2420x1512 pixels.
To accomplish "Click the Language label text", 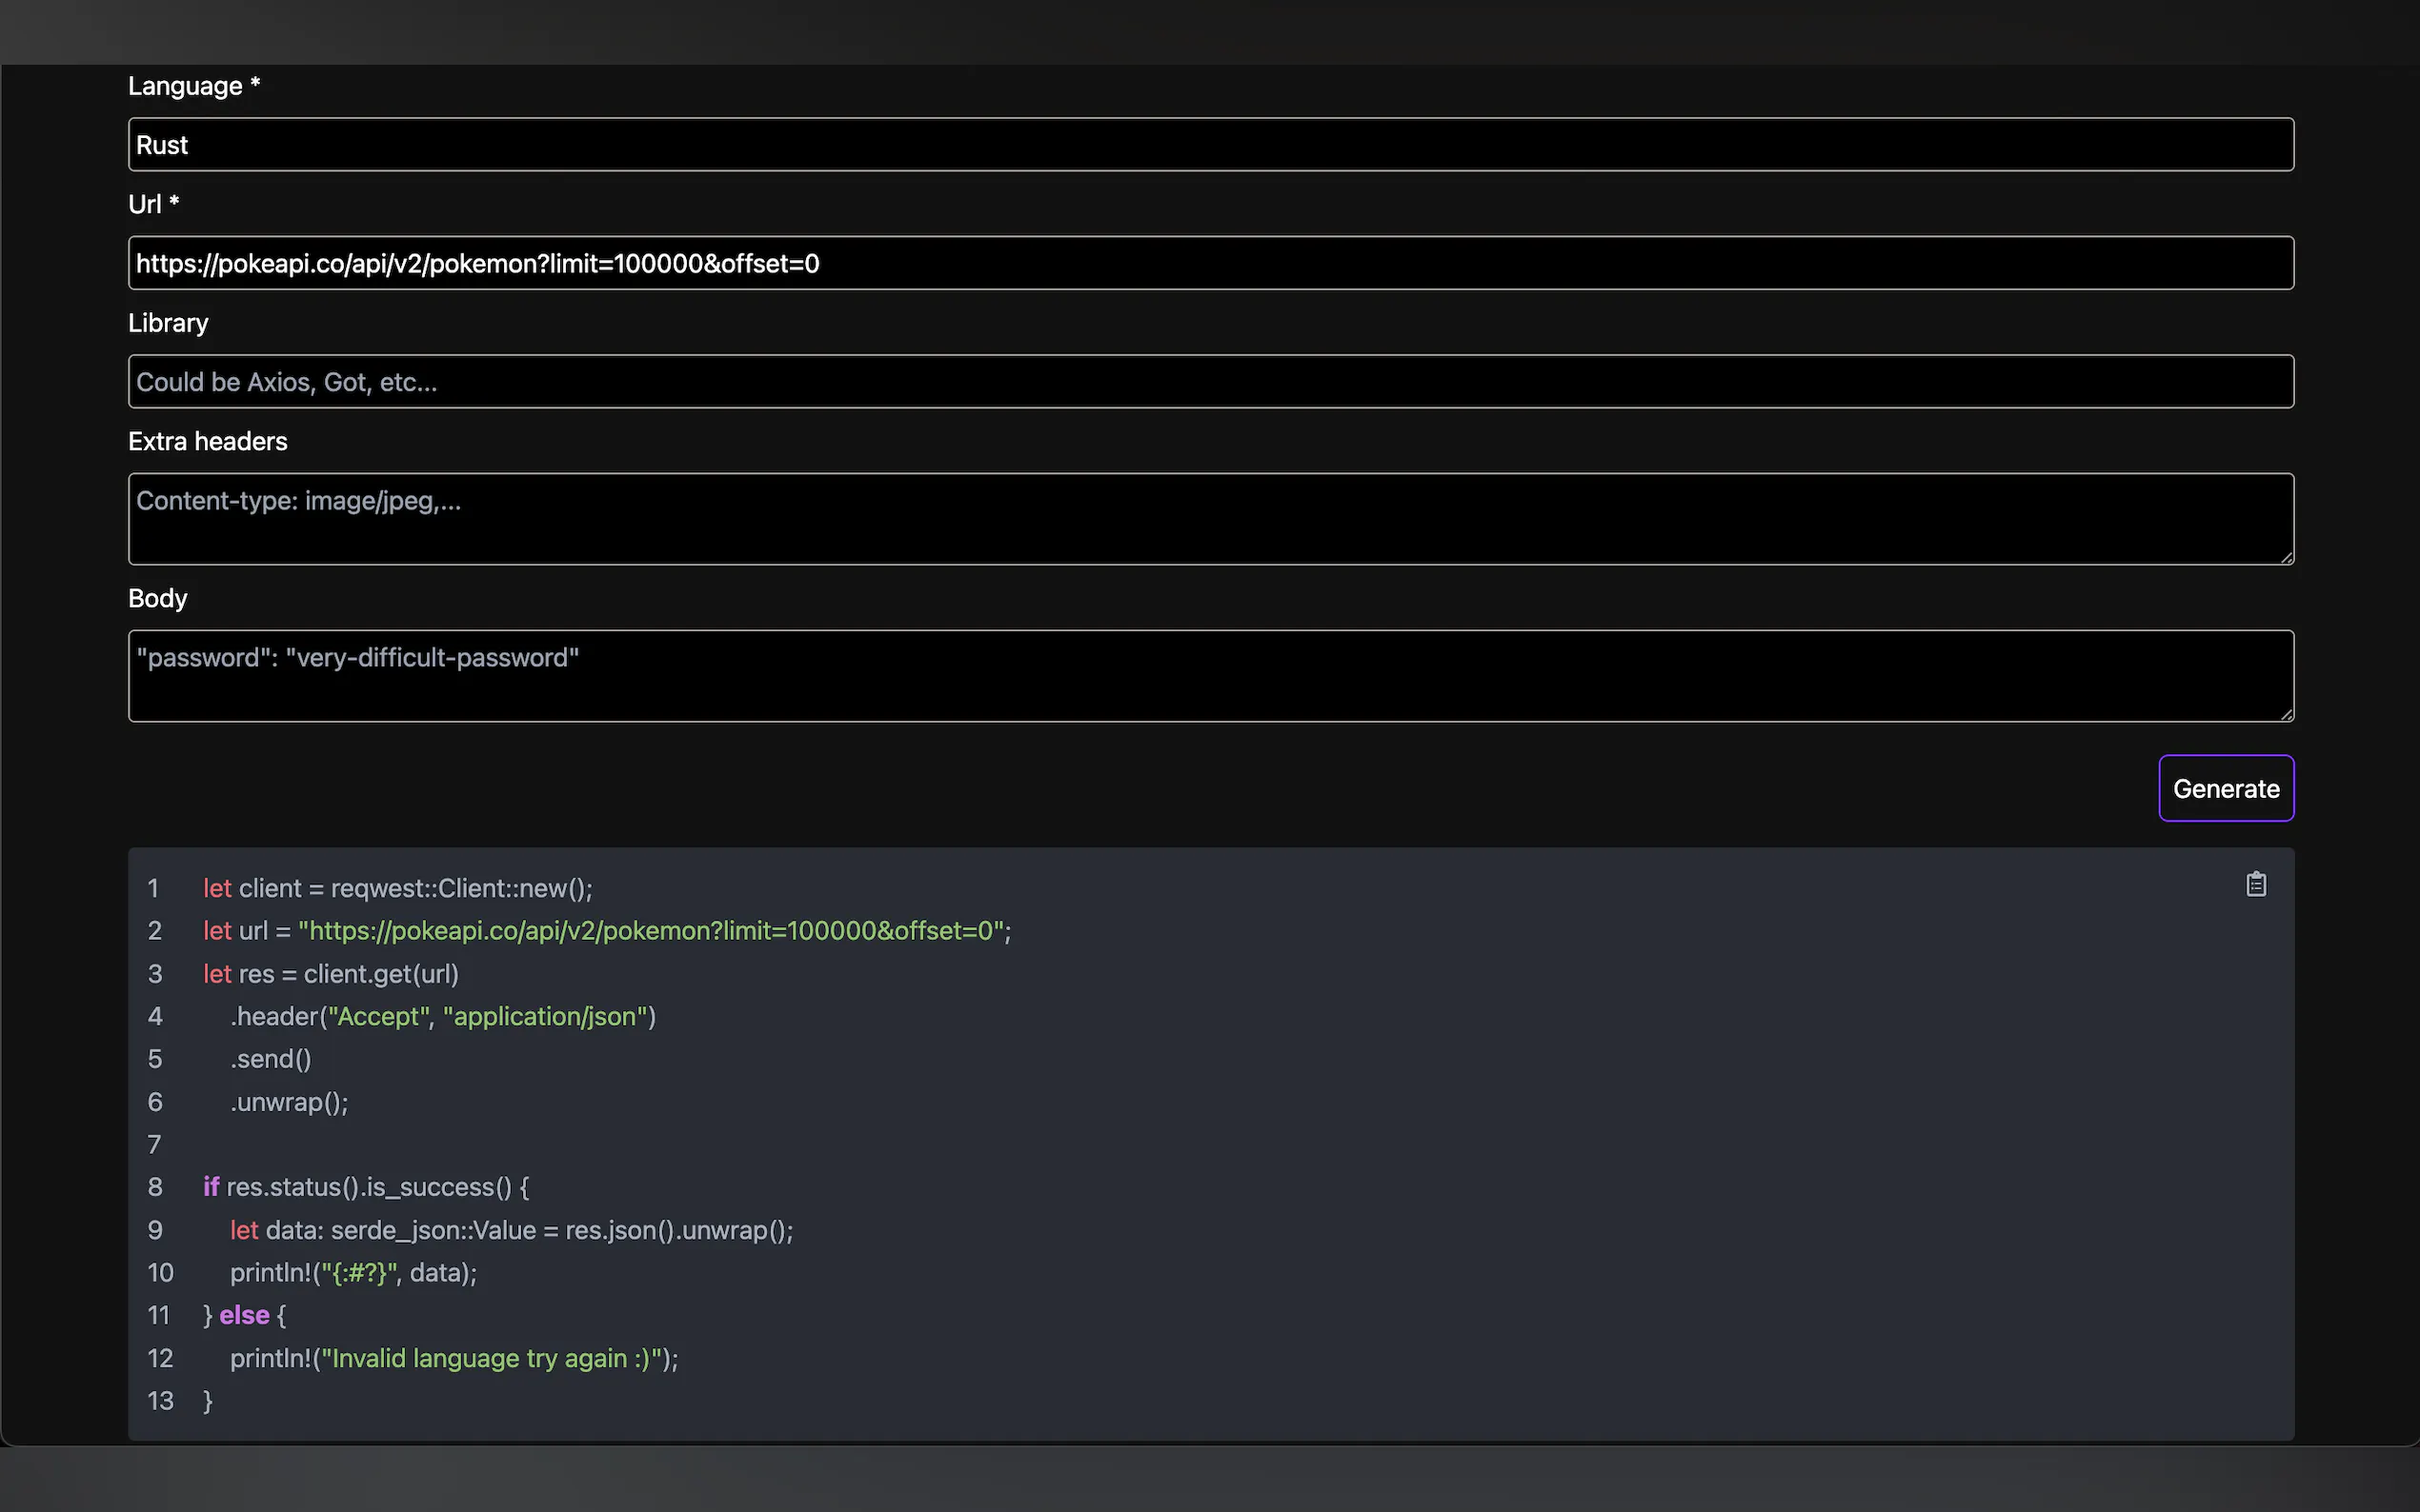I will (185, 87).
